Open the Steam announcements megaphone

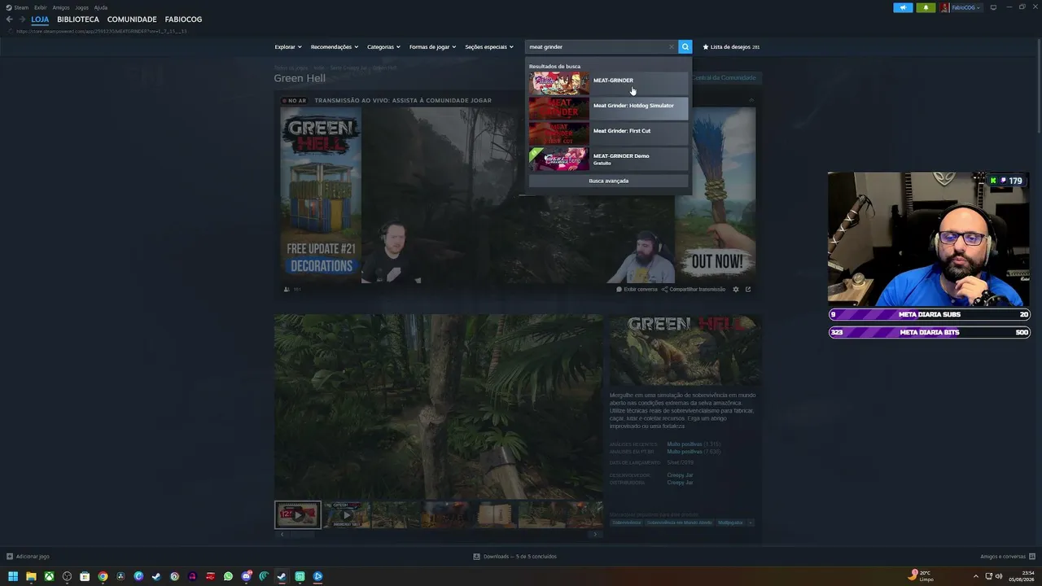pyautogui.click(x=903, y=7)
